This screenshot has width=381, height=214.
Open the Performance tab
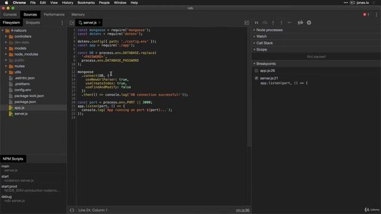54,14
